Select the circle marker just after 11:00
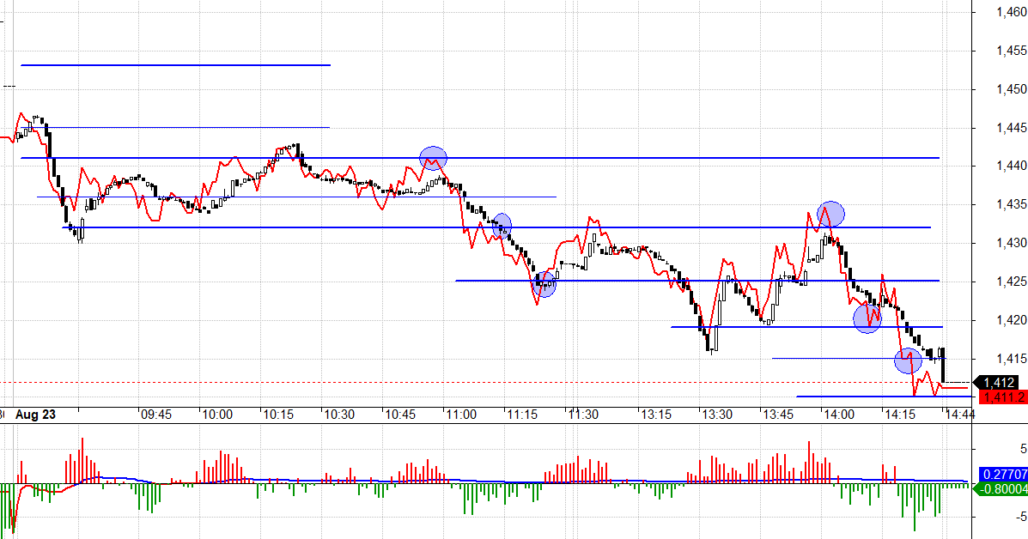 501,226
